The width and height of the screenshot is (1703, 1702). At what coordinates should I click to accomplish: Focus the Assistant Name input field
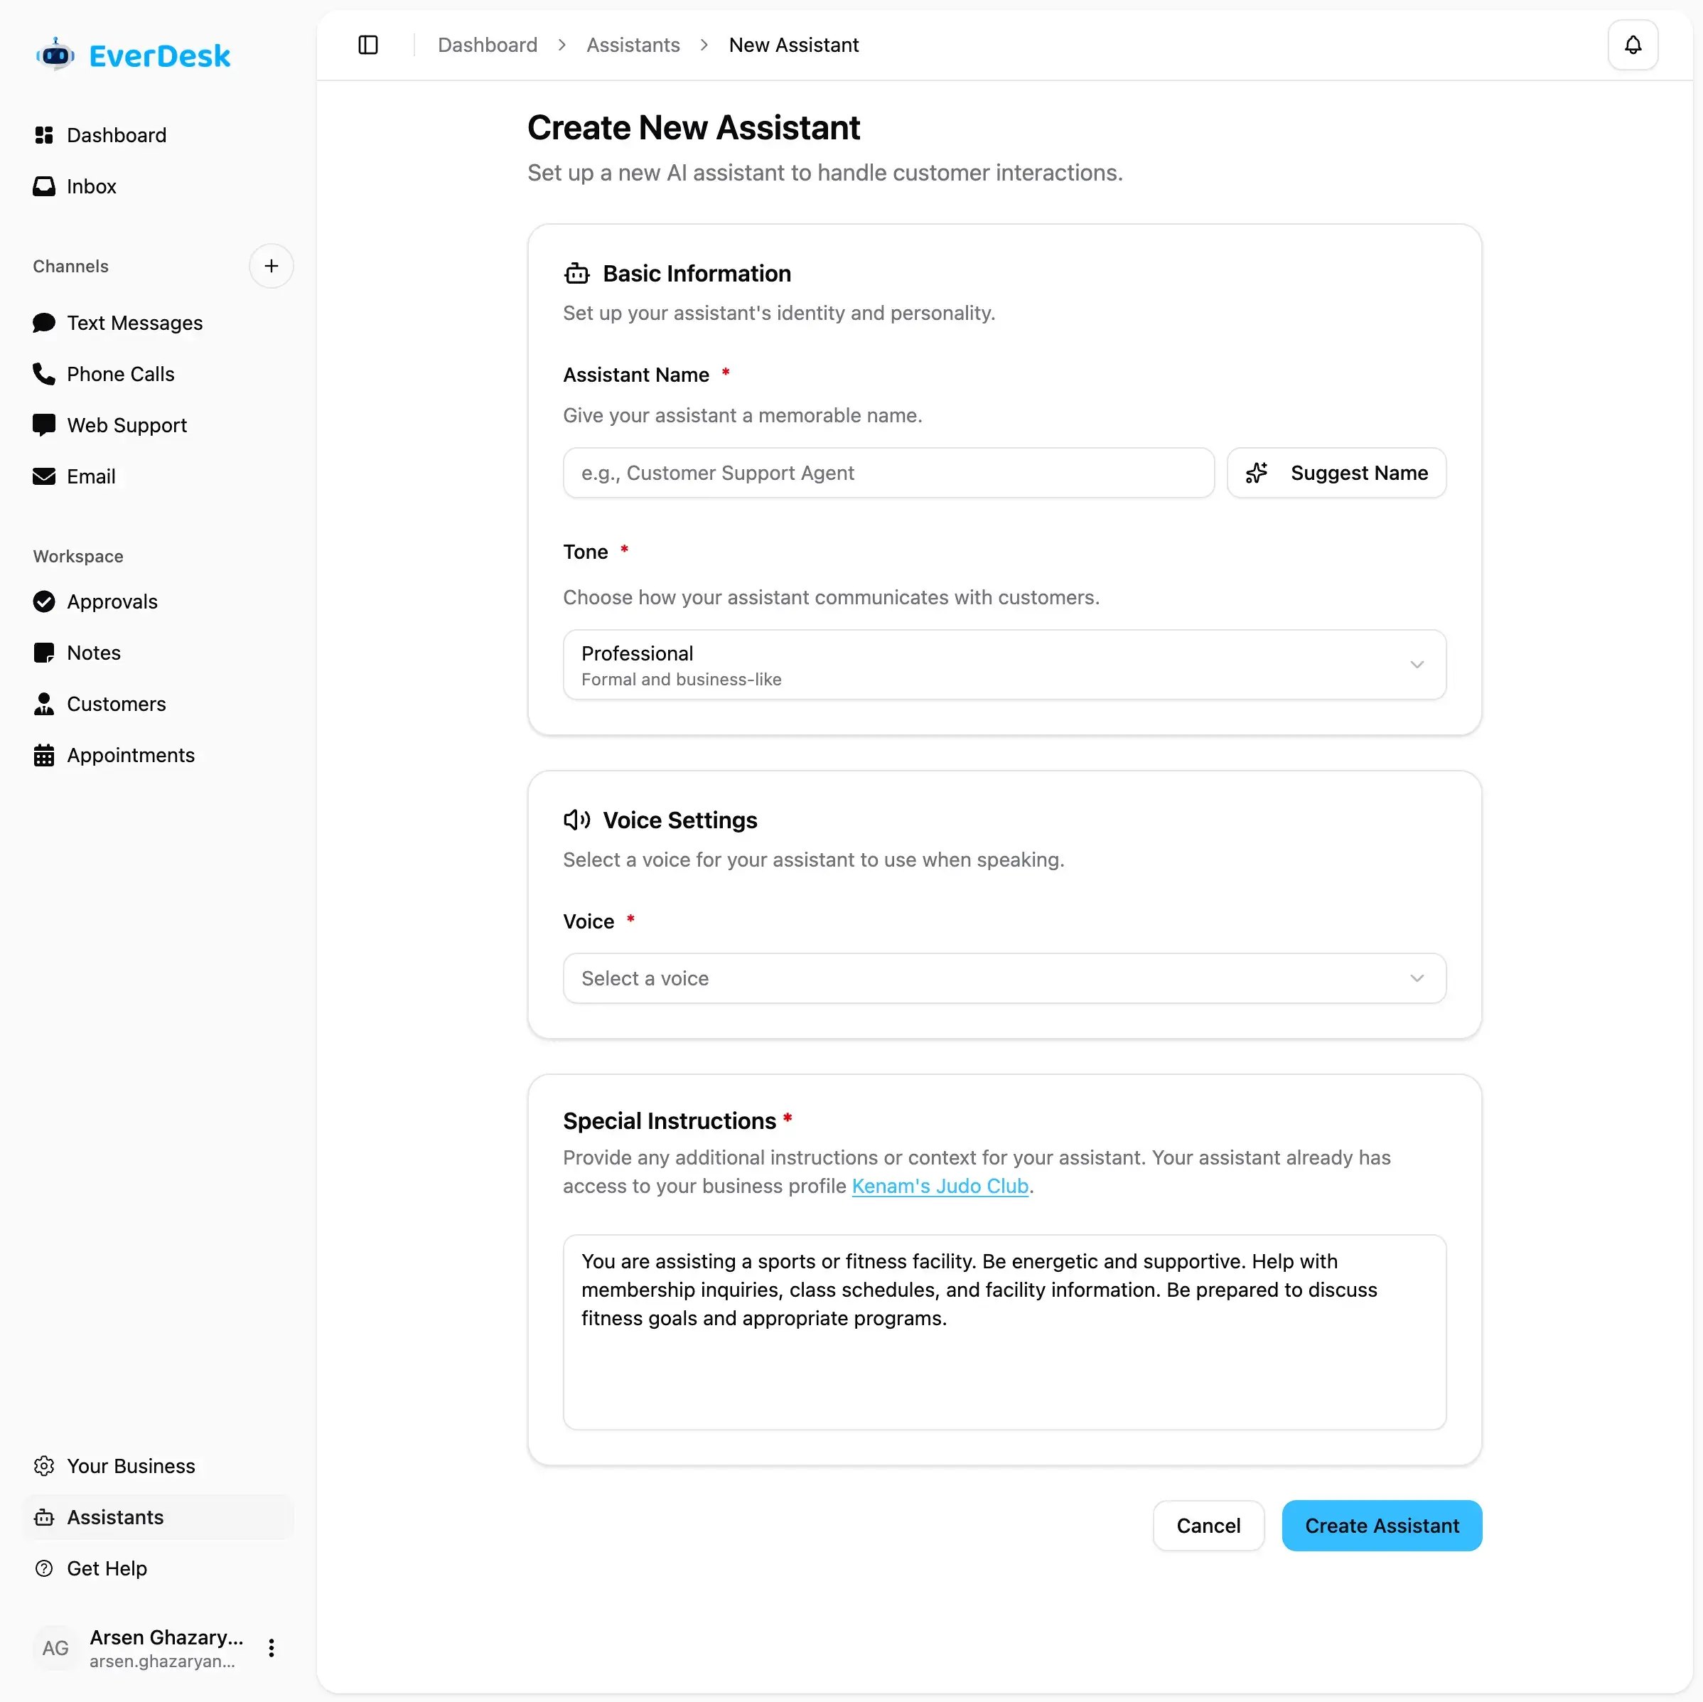[888, 473]
